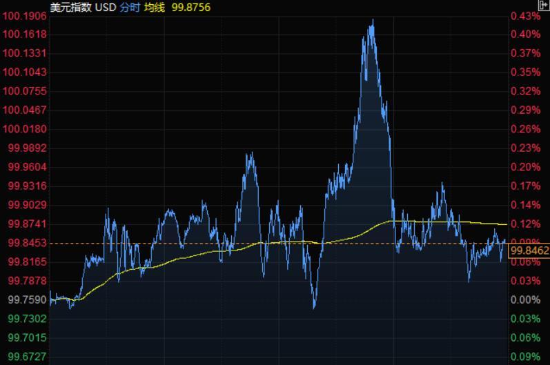Click the 0.43% top percent axis label

pyautogui.click(x=525, y=15)
